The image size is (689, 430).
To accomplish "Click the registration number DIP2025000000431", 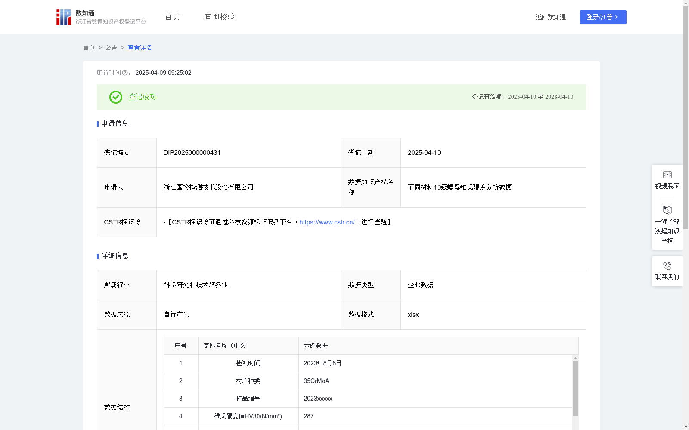I will point(192,153).
